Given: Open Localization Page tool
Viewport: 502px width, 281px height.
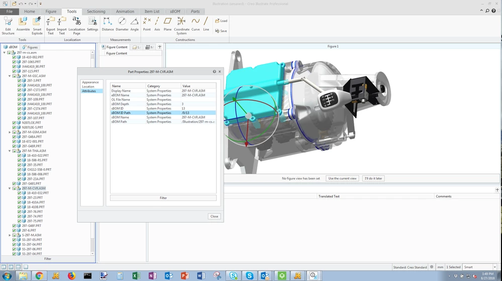Looking at the screenshot, I should pyautogui.click(x=77, y=26).
